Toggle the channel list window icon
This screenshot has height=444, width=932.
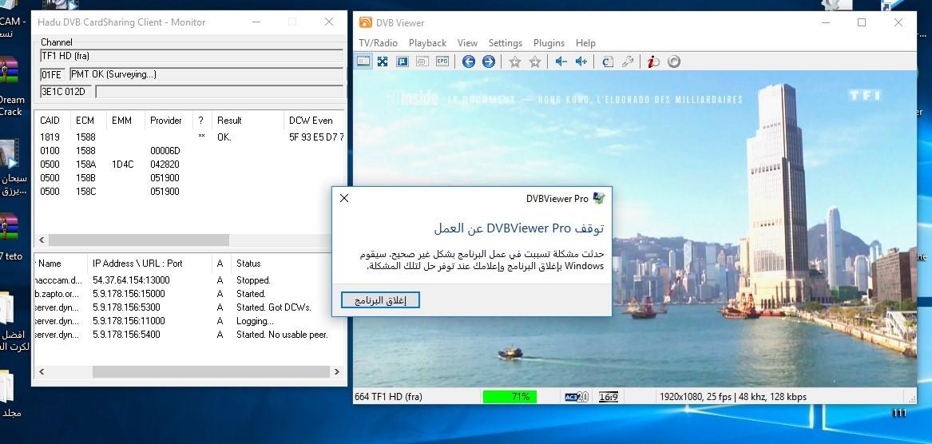click(x=363, y=61)
